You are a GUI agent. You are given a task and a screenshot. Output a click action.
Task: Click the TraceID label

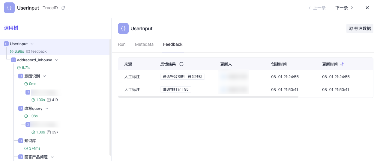50,8
